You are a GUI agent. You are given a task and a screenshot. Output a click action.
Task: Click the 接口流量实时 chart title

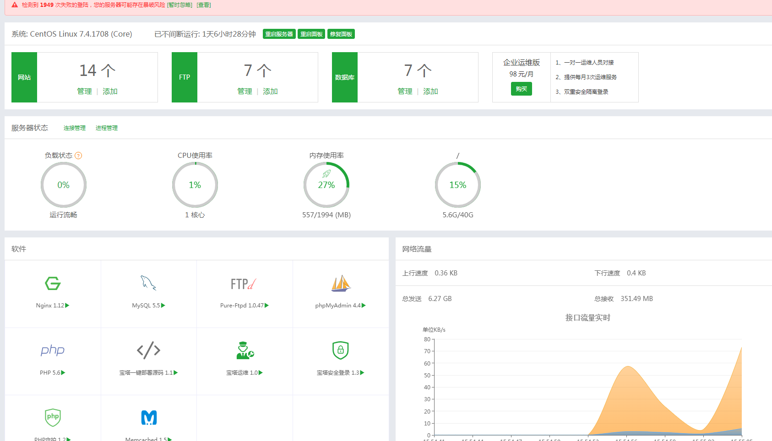[x=588, y=317]
